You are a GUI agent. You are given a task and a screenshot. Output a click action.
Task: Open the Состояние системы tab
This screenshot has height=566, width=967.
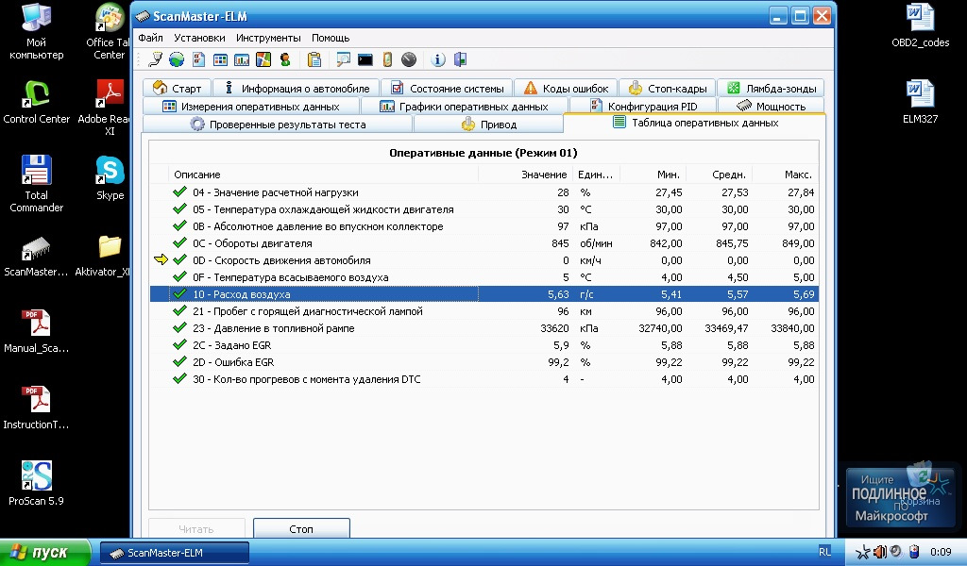pos(447,88)
